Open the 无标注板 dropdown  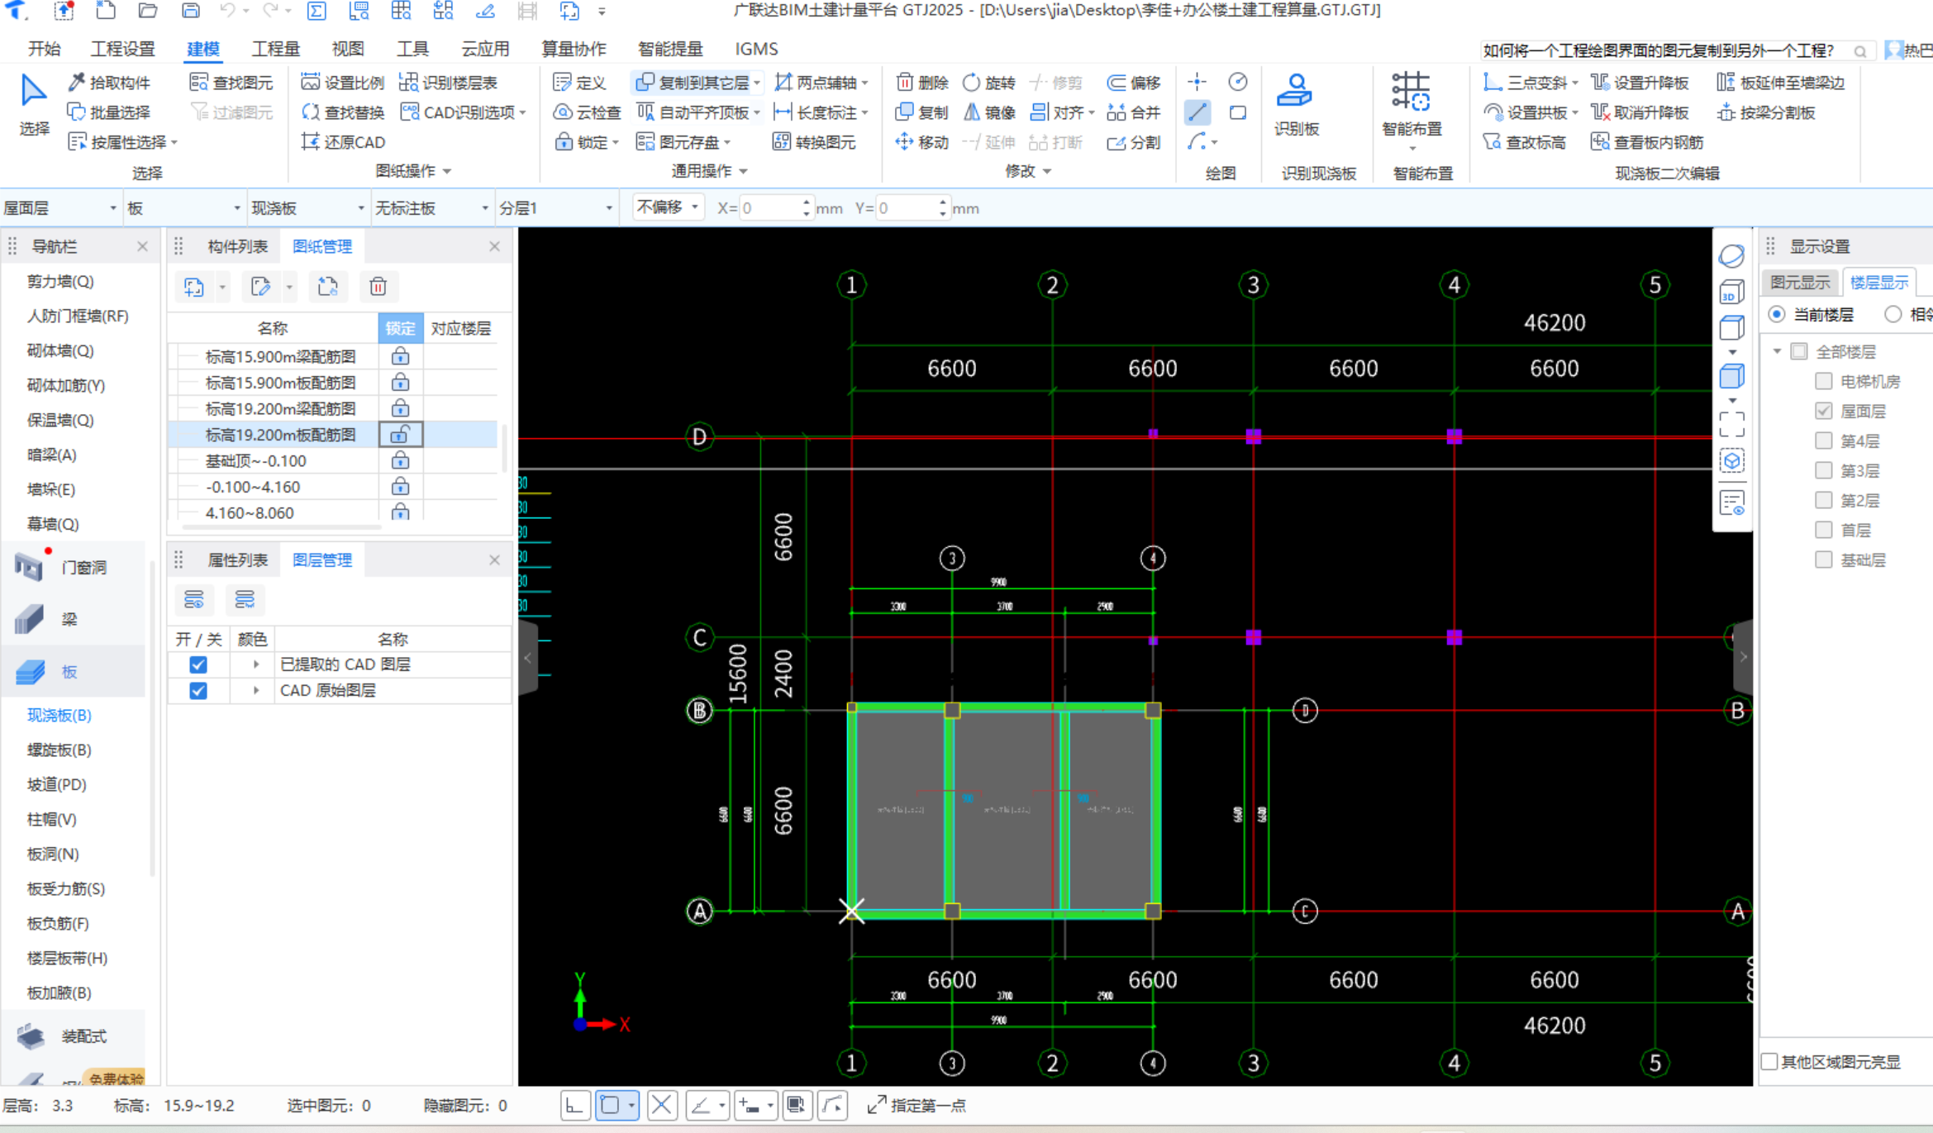(432, 208)
